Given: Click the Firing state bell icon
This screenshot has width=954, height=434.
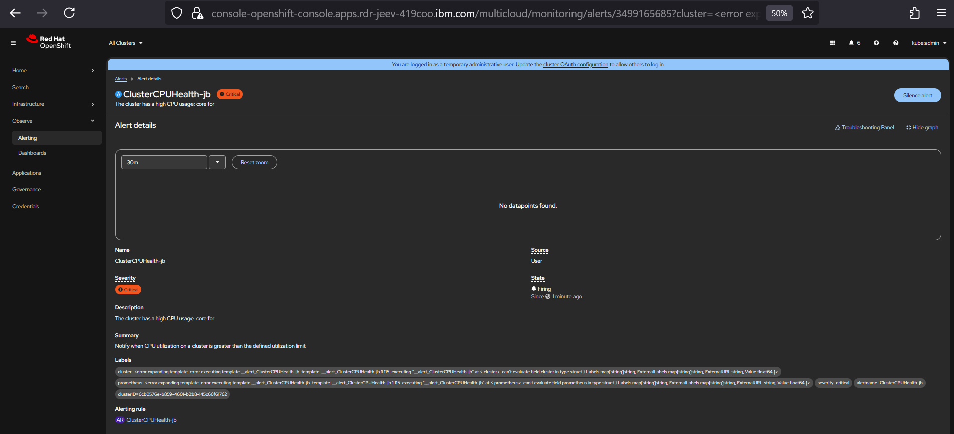Looking at the screenshot, I should 534,289.
